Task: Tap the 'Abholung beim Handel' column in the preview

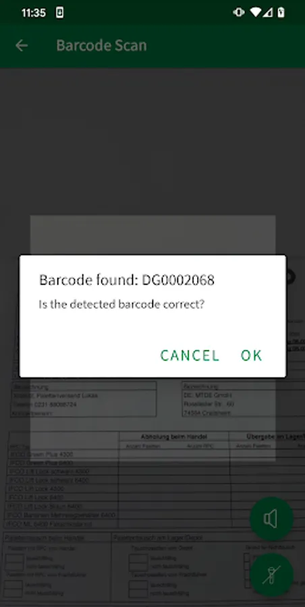Action: (x=173, y=436)
